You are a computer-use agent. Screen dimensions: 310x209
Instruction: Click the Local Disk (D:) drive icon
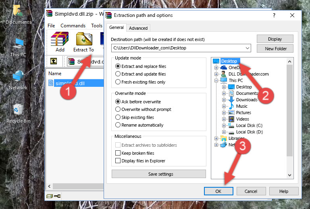pos(231,132)
